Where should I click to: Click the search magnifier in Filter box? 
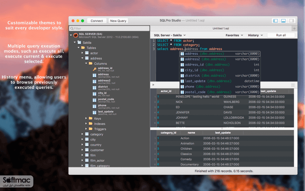click(x=72, y=28)
